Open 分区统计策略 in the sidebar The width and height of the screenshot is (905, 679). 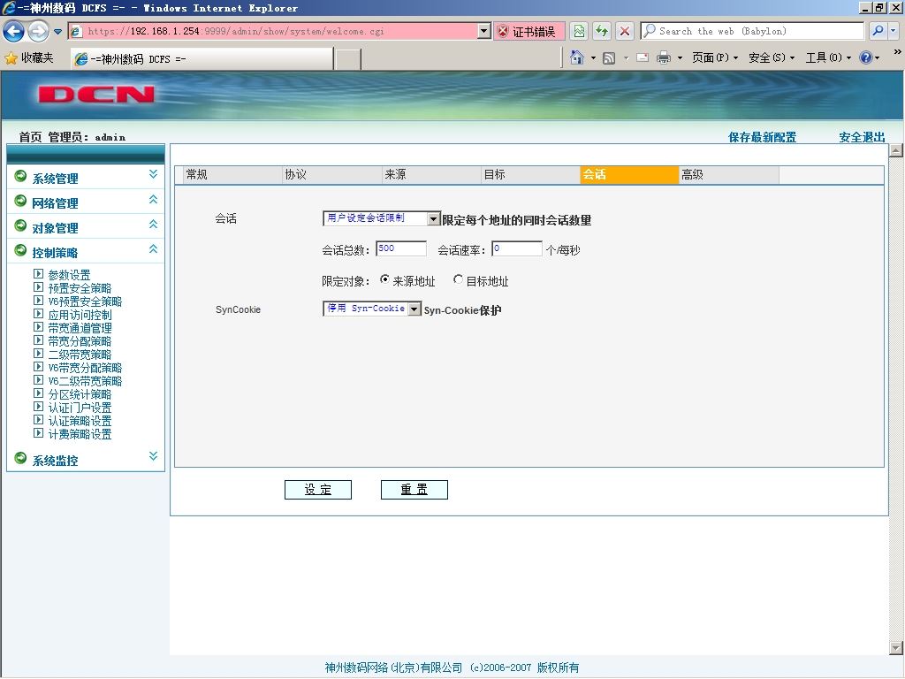pyautogui.click(x=80, y=394)
